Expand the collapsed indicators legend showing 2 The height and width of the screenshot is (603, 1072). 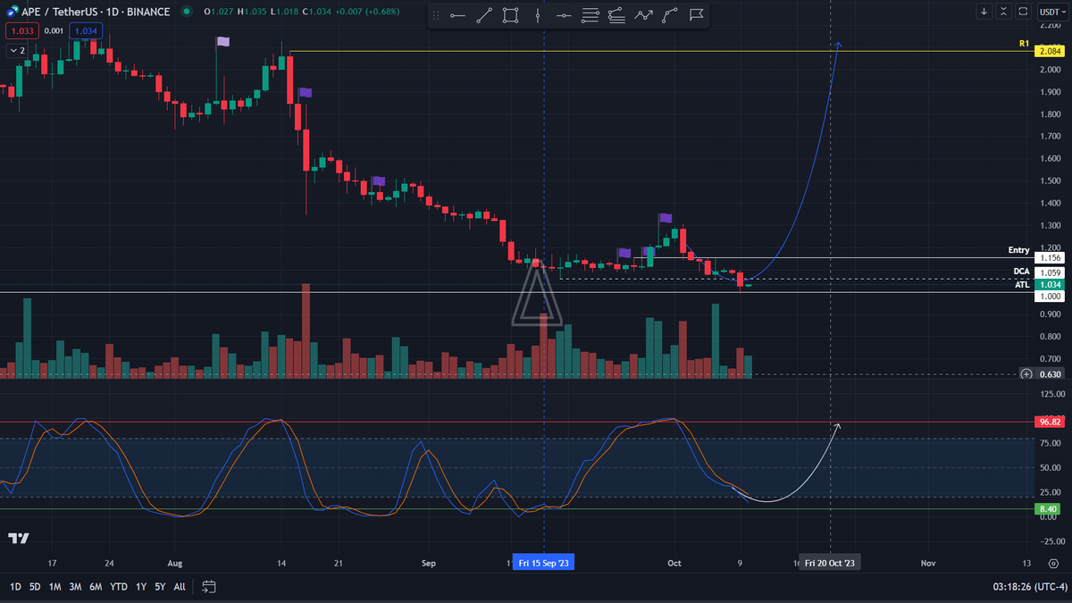click(x=16, y=51)
